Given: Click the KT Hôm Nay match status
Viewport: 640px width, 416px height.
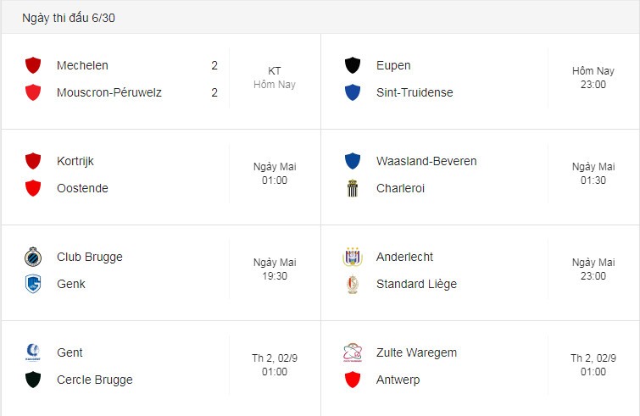Looking at the screenshot, I should (x=275, y=77).
